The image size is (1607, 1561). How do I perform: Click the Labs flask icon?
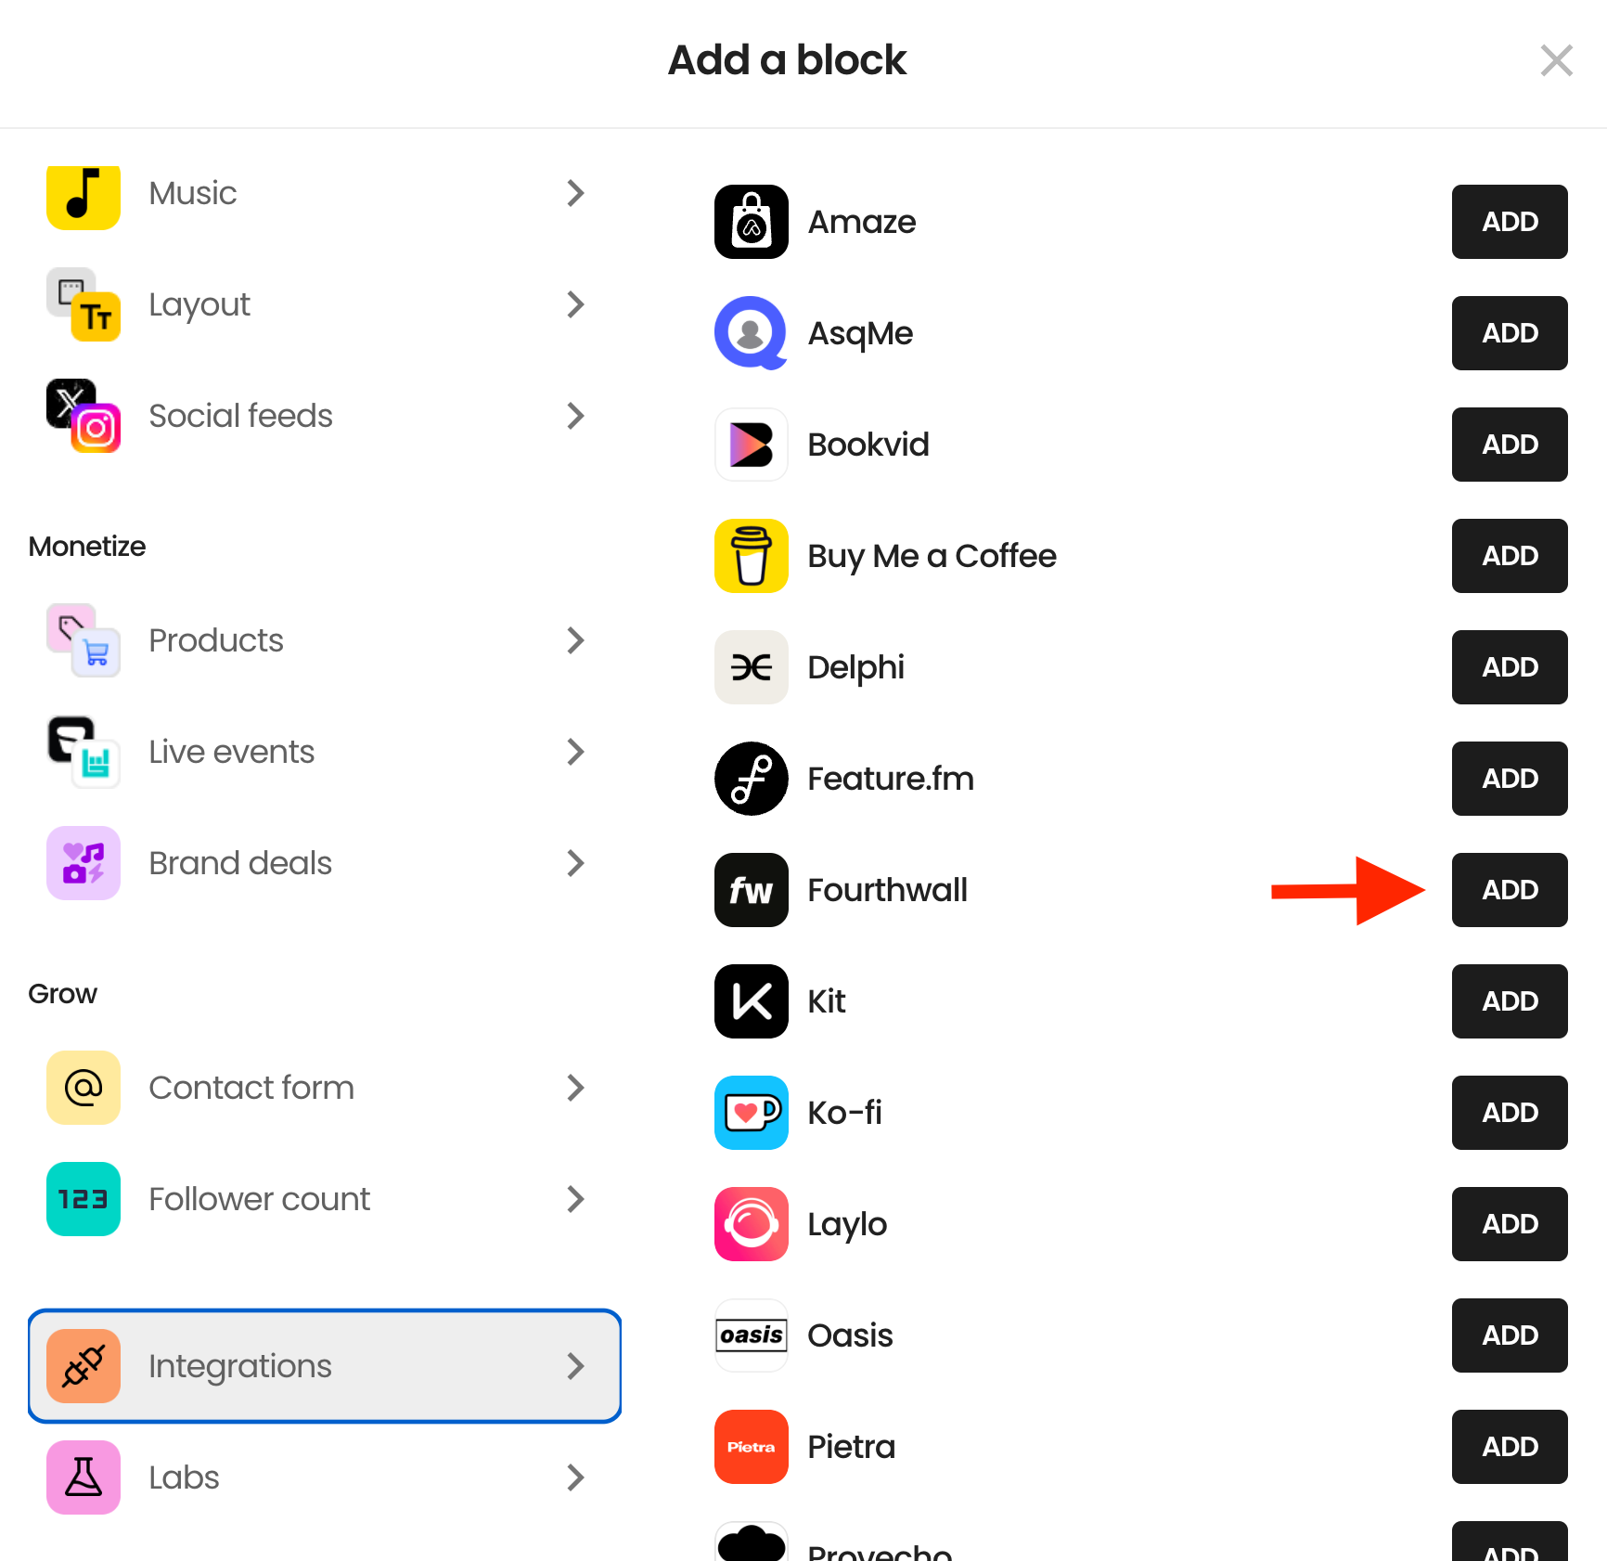point(84,1477)
